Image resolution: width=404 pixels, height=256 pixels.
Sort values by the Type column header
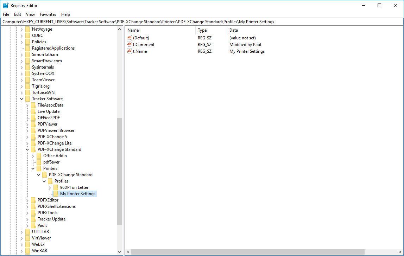pyautogui.click(x=211, y=30)
